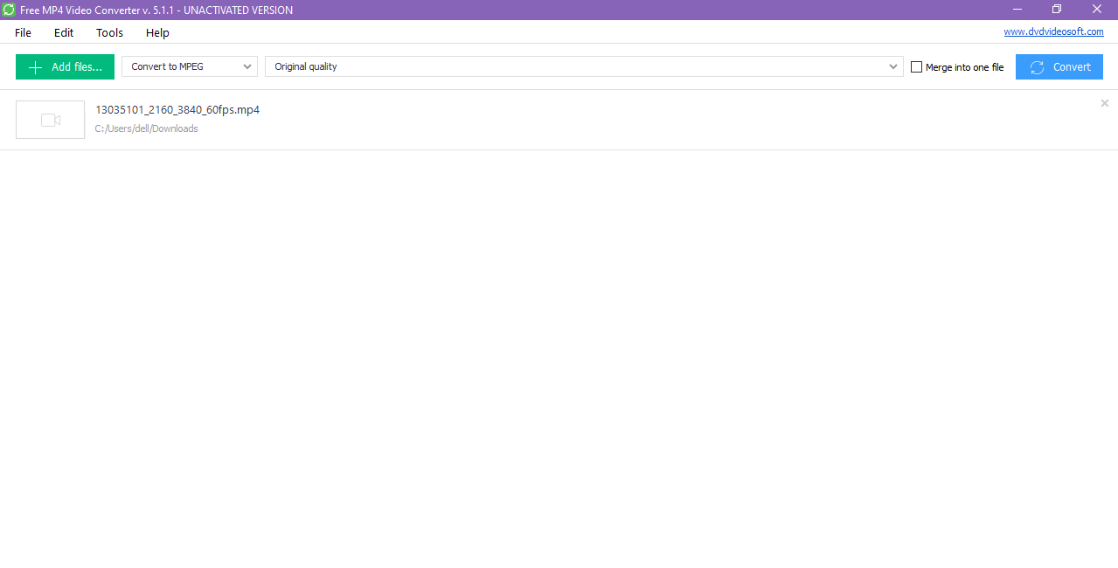Click Add files to import videos
Image resolution: width=1118 pixels, height=568 pixels.
tap(65, 66)
